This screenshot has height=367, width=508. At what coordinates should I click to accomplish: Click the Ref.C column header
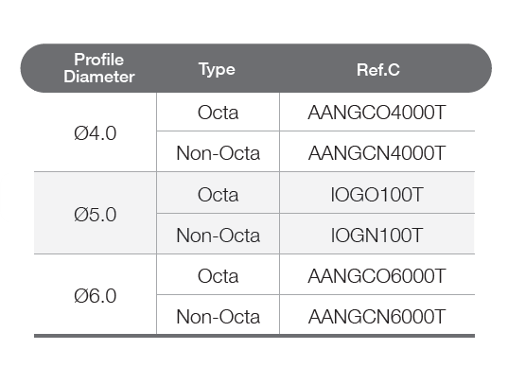(378, 70)
